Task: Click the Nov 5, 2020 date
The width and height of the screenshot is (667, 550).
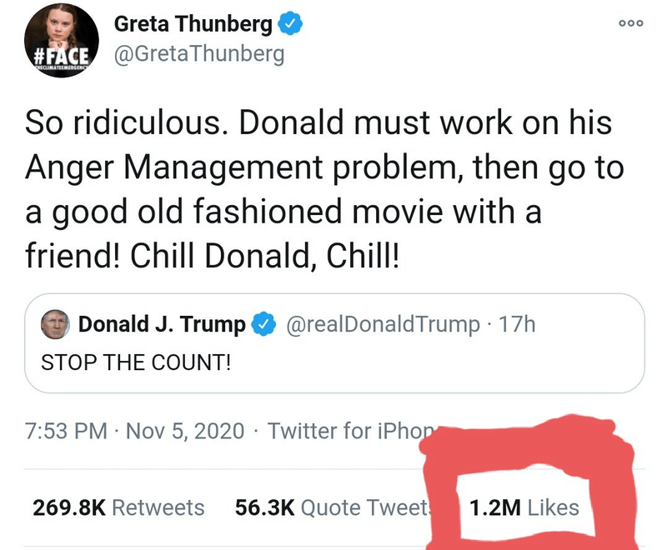Action: click(183, 431)
